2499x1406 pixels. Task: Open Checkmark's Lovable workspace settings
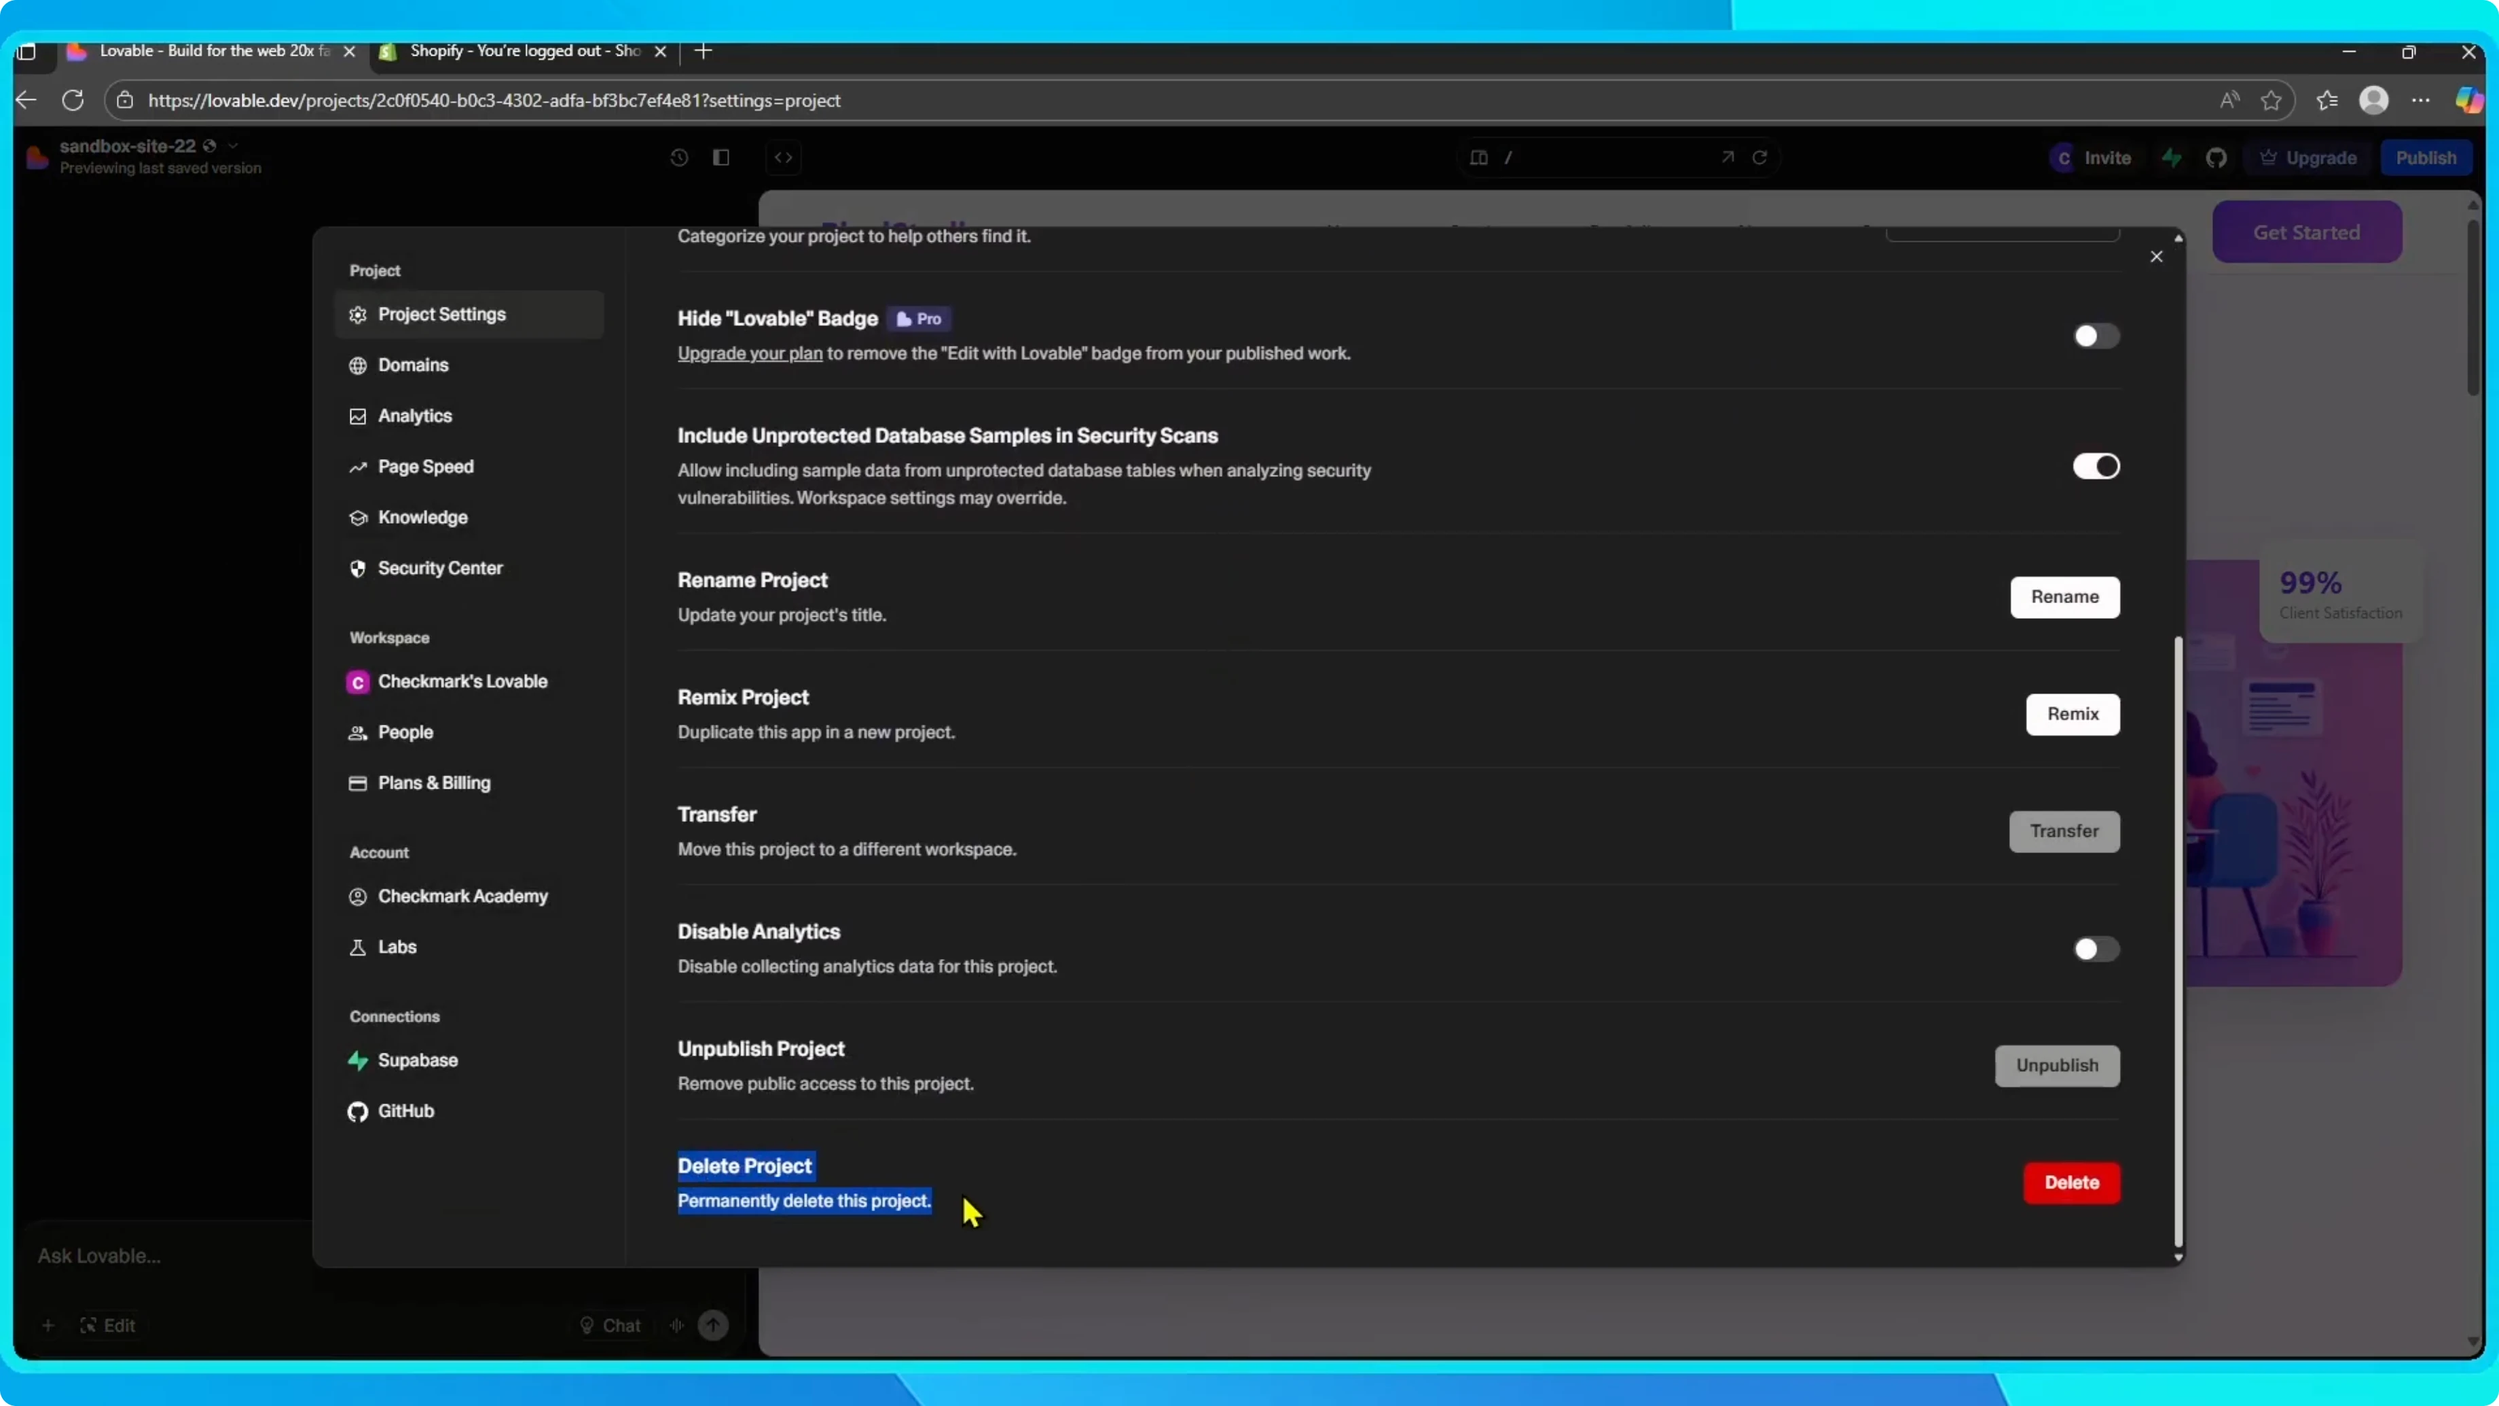[x=469, y=681]
